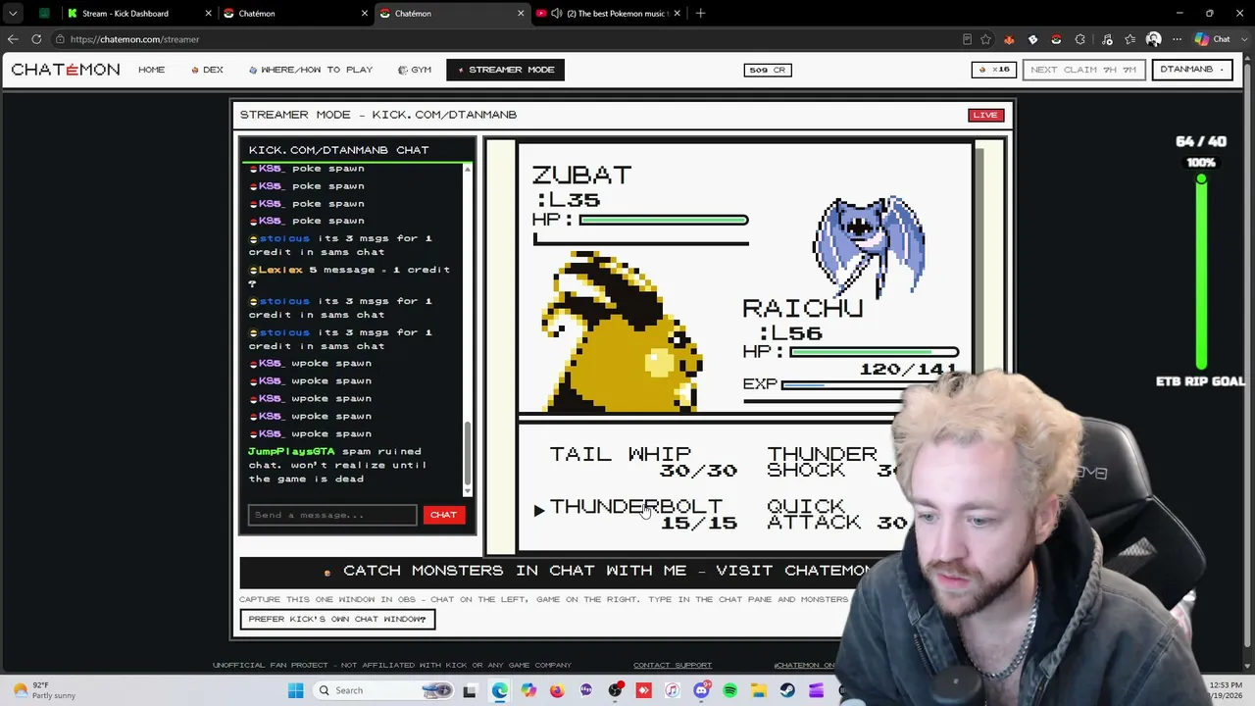1255x706 pixels.
Task: Choose the Thunderbolt move
Action: coord(642,514)
